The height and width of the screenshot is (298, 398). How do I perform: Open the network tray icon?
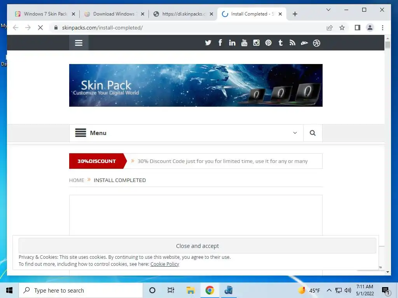click(339, 290)
